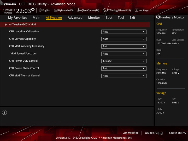The width and height of the screenshot is (188, 141).
Task: Select the Ai Tweaker tab
Action: point(54,18)
